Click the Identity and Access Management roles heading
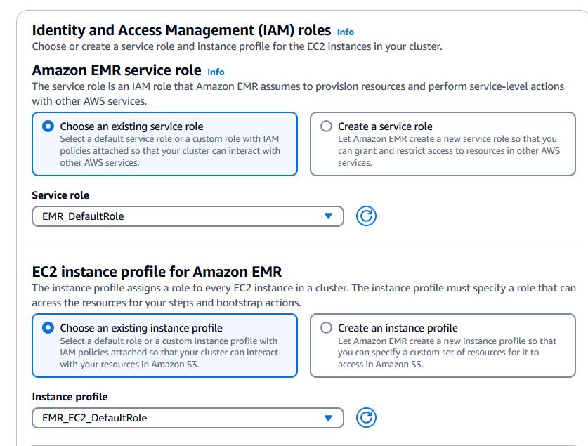This screenshot has width=588, height=446. click(181, 30)
